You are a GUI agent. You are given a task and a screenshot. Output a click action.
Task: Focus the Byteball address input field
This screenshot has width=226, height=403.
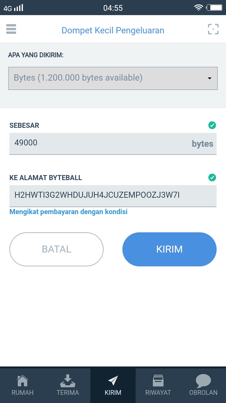tap(113, 196)
